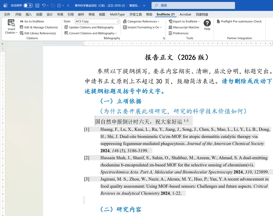Click Preflight Pre-submission Check
273x216 pixels.
239,21
